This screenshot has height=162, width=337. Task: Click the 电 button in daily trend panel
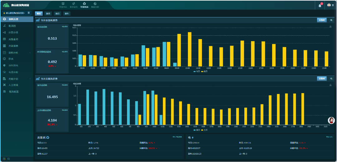(331, 20)
